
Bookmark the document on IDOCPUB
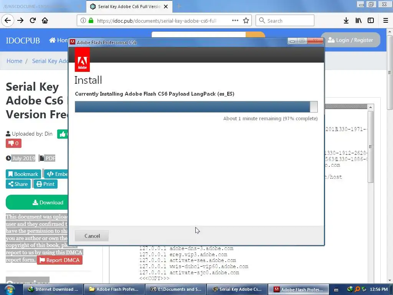(23, 174)
